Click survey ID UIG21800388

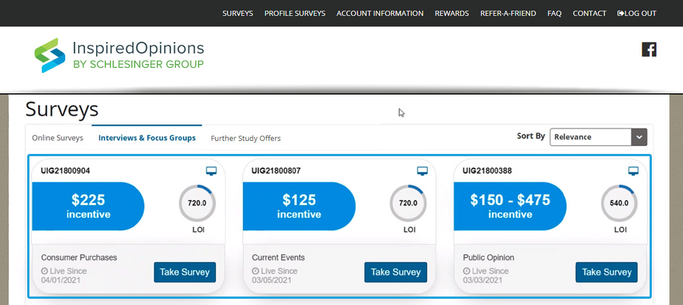[x=487, y=170]
